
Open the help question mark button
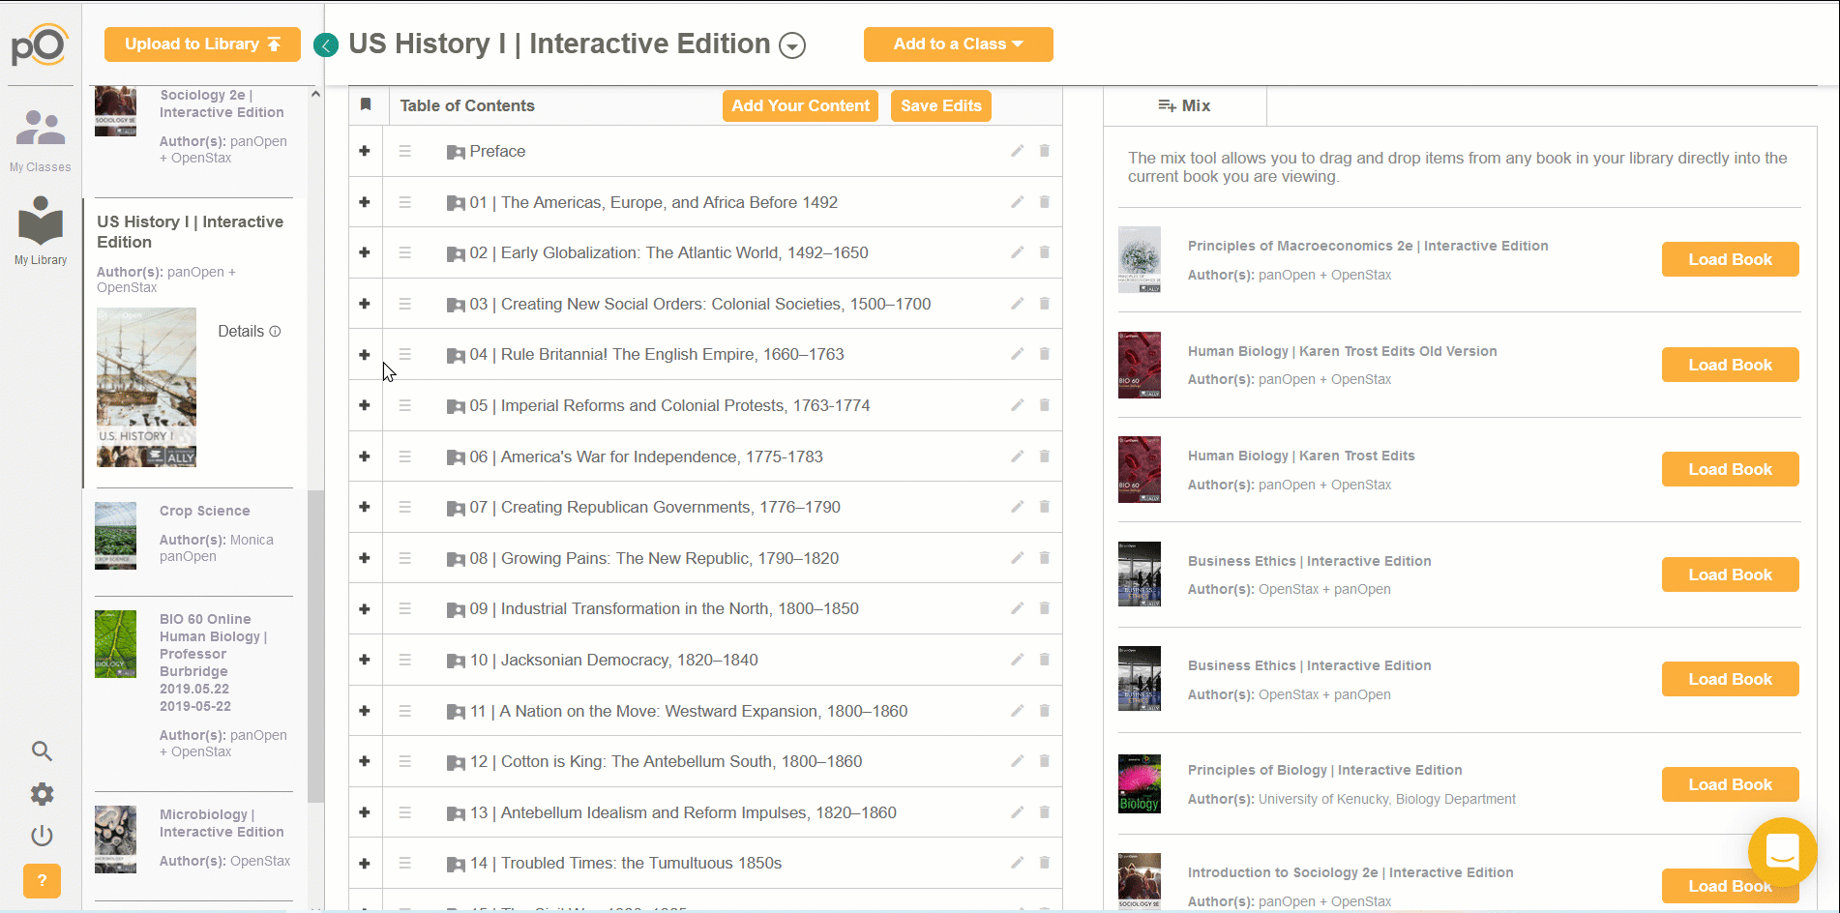click(42, 881)
